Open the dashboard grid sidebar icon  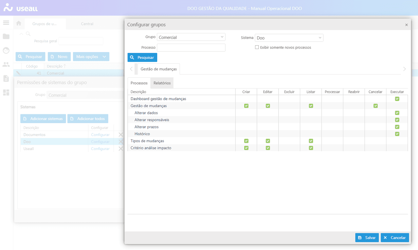click(x=6, y=93)
